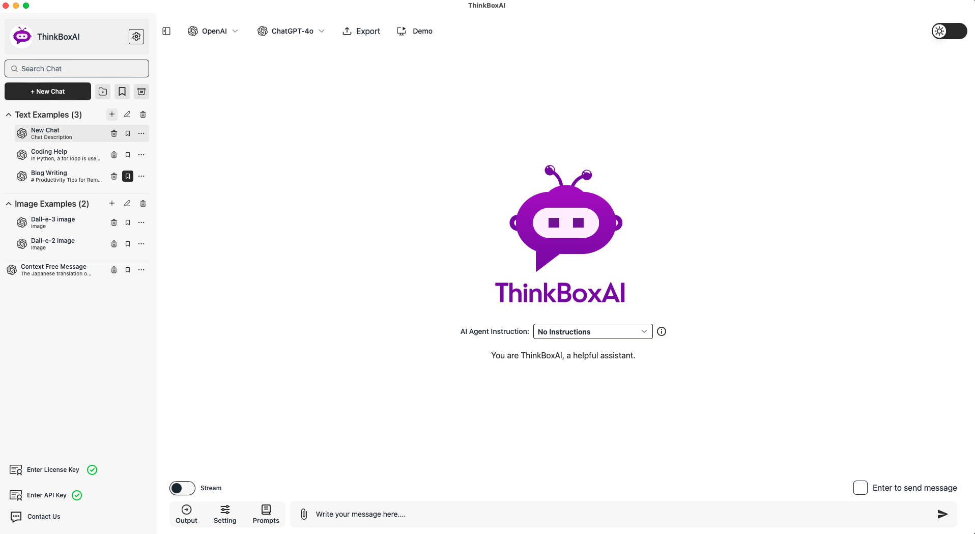
Task: Focus the Search Chat field
Action: tap(77, 69)
